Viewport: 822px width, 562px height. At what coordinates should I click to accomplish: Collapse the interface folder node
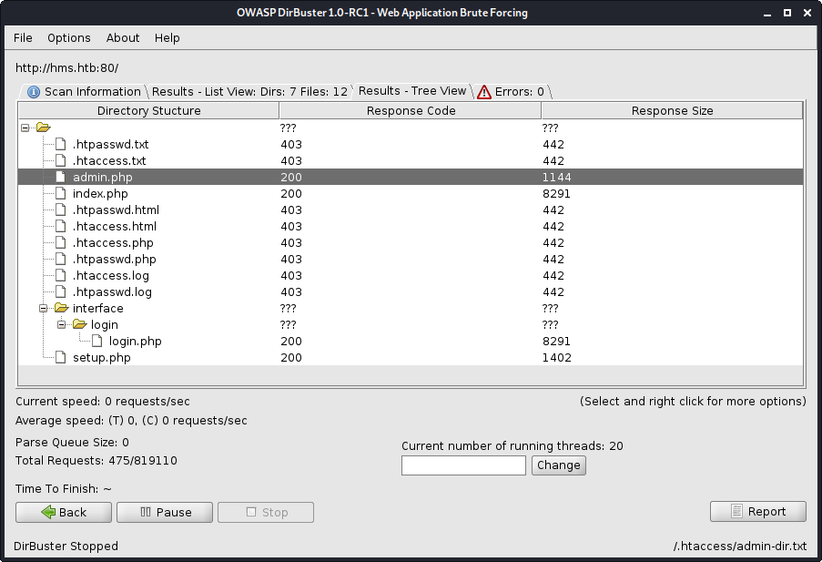tap(44, 308)
